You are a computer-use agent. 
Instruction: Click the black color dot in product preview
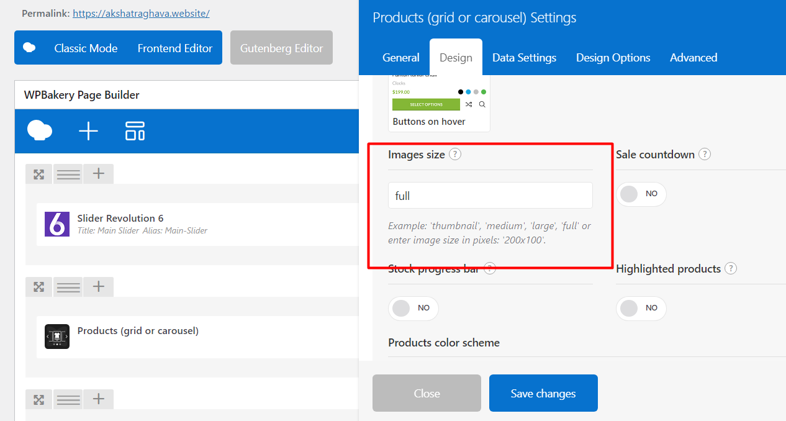click(x=461, y=92)
